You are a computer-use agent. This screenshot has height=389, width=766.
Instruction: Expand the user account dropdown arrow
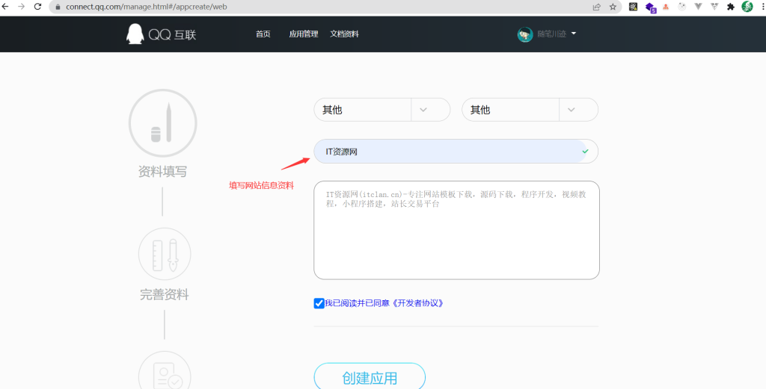(x=574, y=34)
